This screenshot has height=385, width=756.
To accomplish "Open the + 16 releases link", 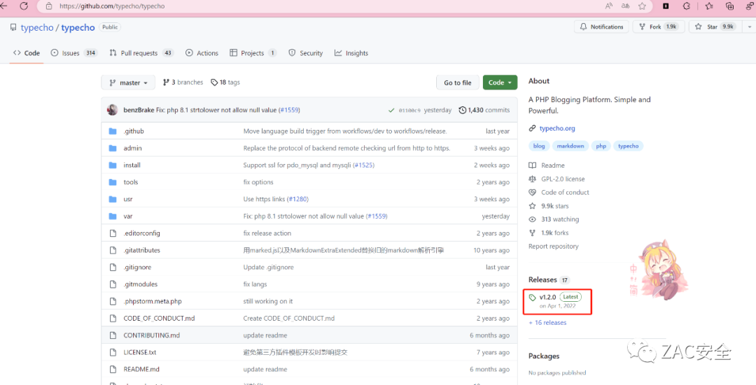I will tap(547, 323).
